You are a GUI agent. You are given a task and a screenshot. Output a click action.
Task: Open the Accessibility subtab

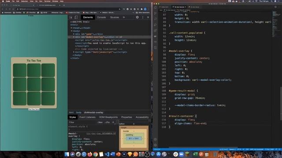pos(142,117)
